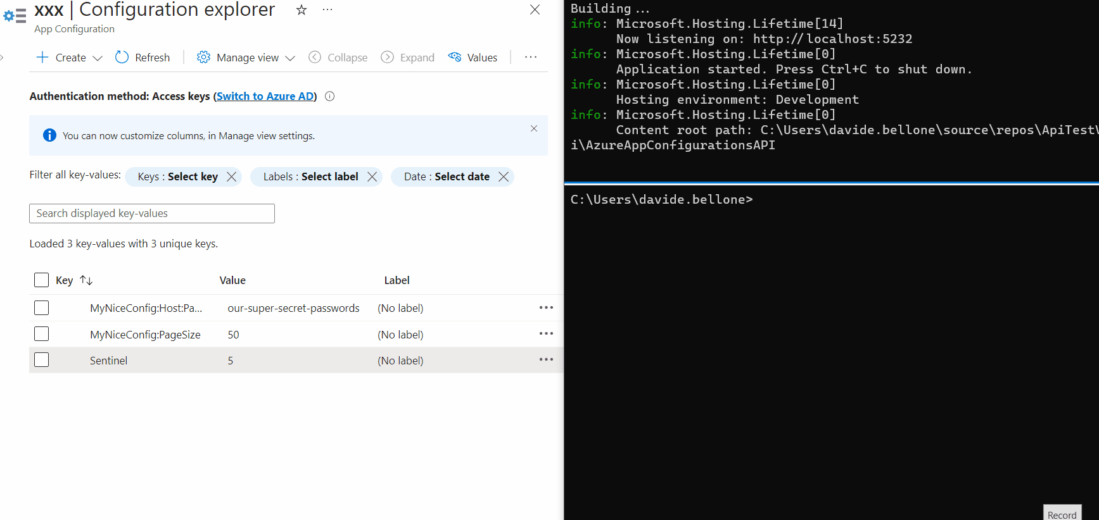Image resolution: width=1099 pixels, height=520 pixels.
Task: Click (No label) in the PageSize row
Action: 400,335
